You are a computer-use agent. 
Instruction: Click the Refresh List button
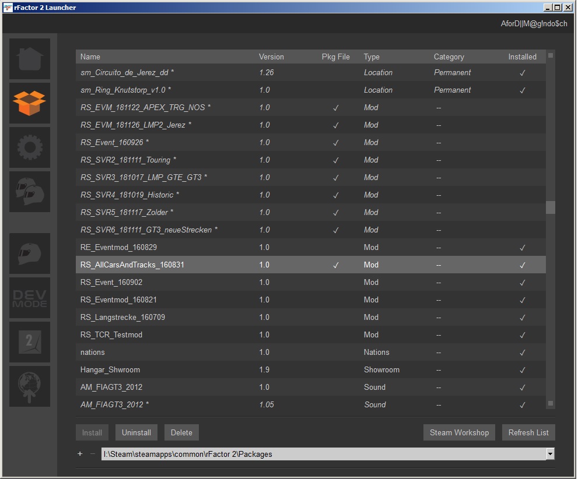(528, 432)
